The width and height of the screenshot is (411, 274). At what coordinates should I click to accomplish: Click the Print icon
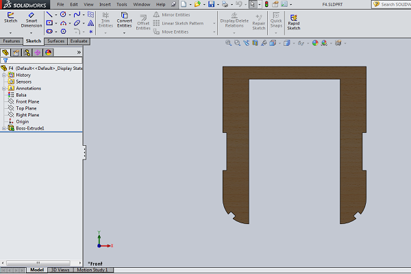click(x=225, y=4)
